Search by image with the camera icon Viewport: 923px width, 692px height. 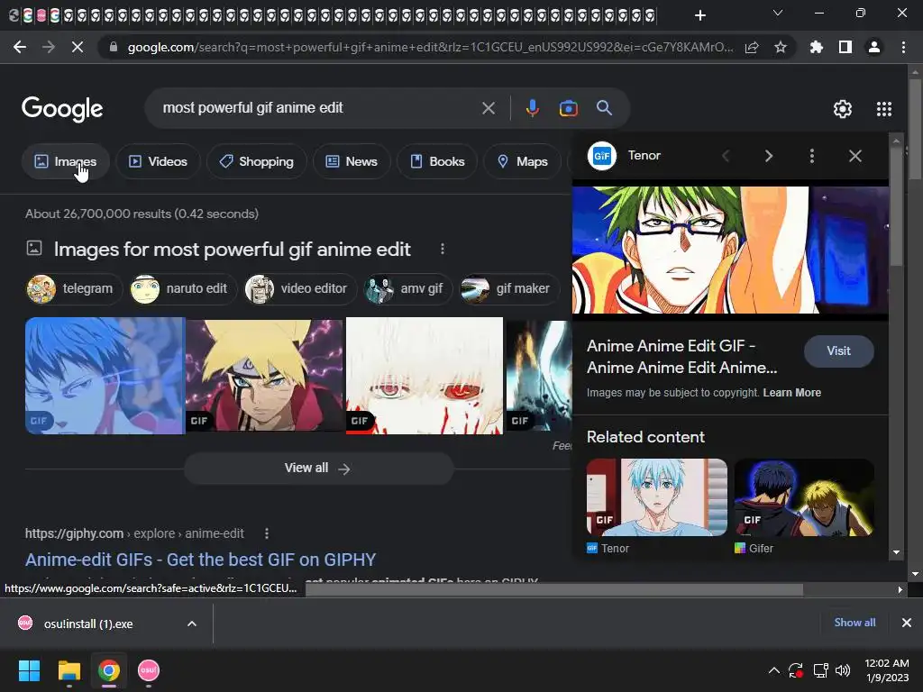(x=568, y=108)
